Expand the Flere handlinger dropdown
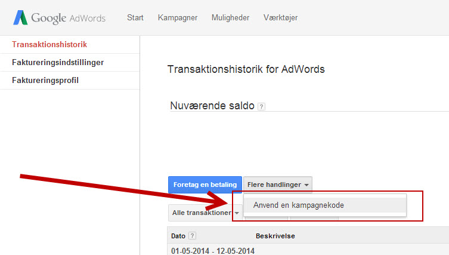The height and width of the screenshot is (255, 449). pyautogui.click(x=277, y=185)
